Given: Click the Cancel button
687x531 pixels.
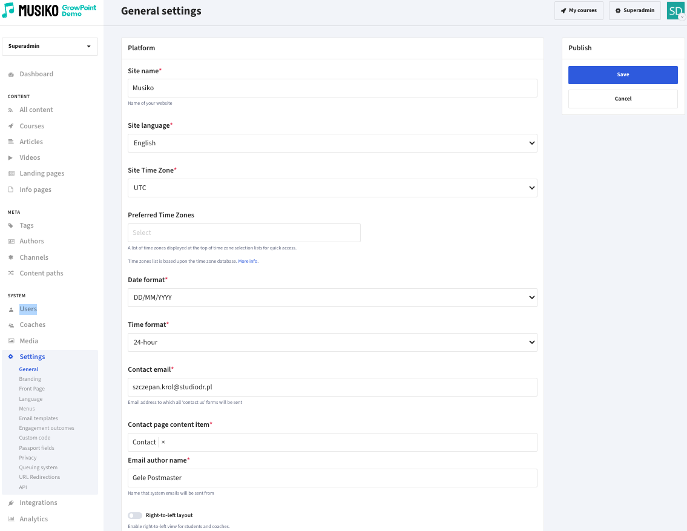Looking at the screenshot, I should coord(623,99).
